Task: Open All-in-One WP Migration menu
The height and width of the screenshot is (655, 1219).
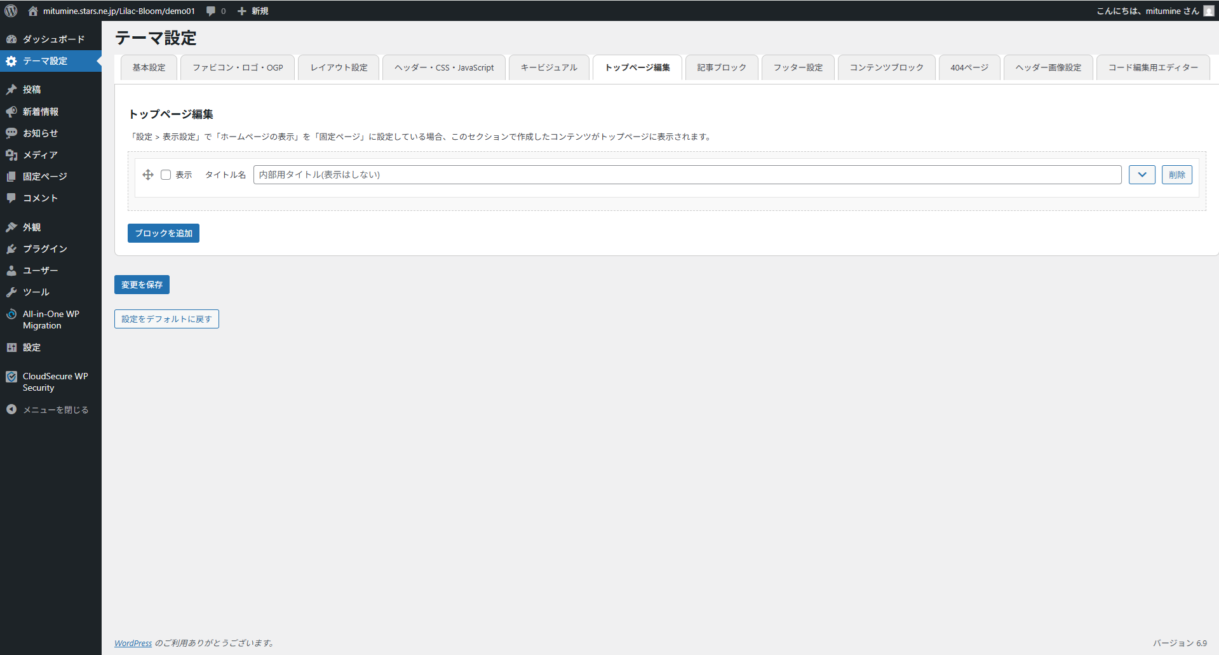Action: point(51,320)
